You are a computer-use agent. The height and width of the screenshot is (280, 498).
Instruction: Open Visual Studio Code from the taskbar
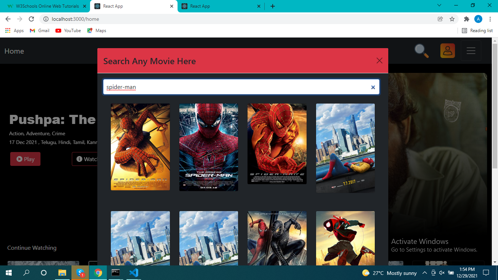(133, 273)
